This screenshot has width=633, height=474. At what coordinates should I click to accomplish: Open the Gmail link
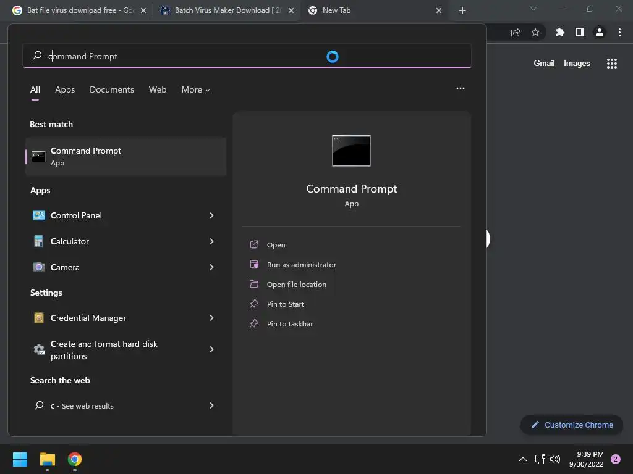pyautogui.click(x=544, y=64)
